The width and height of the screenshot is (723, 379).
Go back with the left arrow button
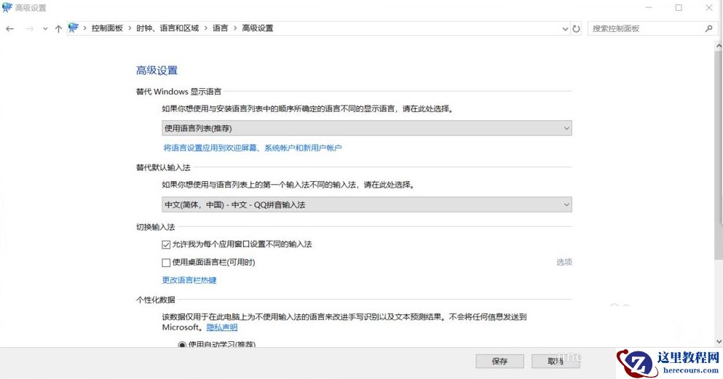coord(10,28)
